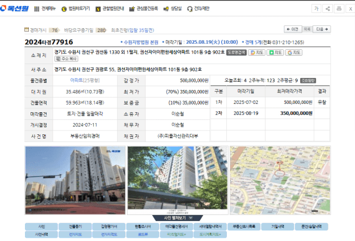Click the X close icon at top right
This screenshot has height=241, width=355.
[x=351, y=9]
